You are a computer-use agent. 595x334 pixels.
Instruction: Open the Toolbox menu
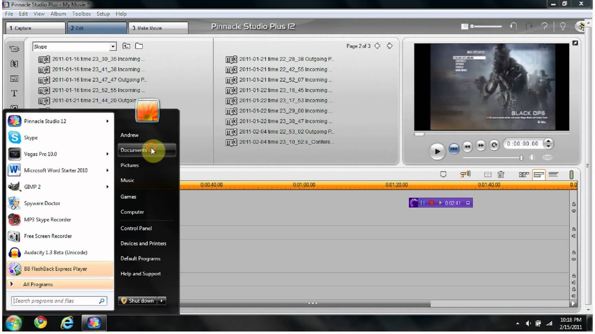(81, 14)
